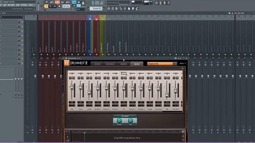Open the Drums #2 pattern selector

point(96,8)
